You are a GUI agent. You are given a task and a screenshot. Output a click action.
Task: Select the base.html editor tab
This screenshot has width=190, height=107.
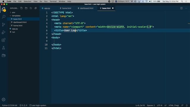106,8
